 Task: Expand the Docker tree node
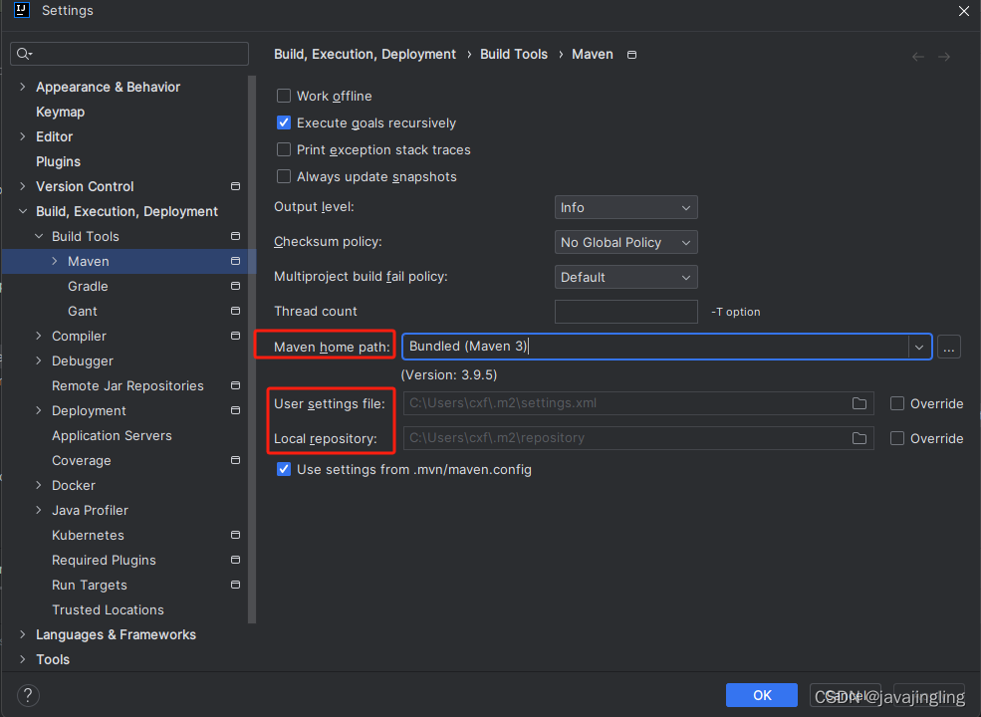point(39,486)
